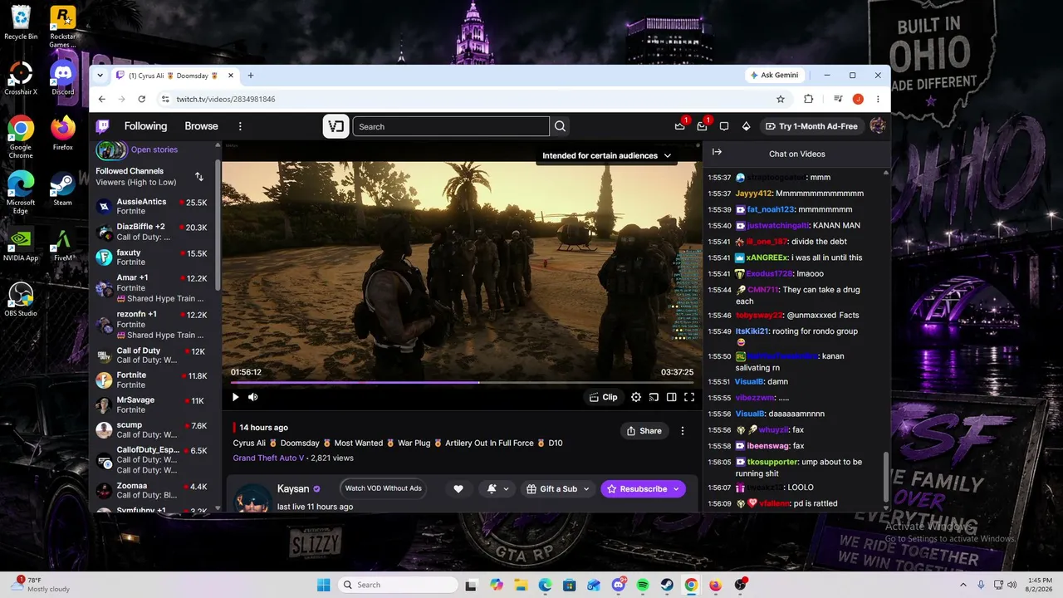The height and width of the screenshot is (598, 1063).
Task: Reload the Twitch page
Action: tap(142, 99)
